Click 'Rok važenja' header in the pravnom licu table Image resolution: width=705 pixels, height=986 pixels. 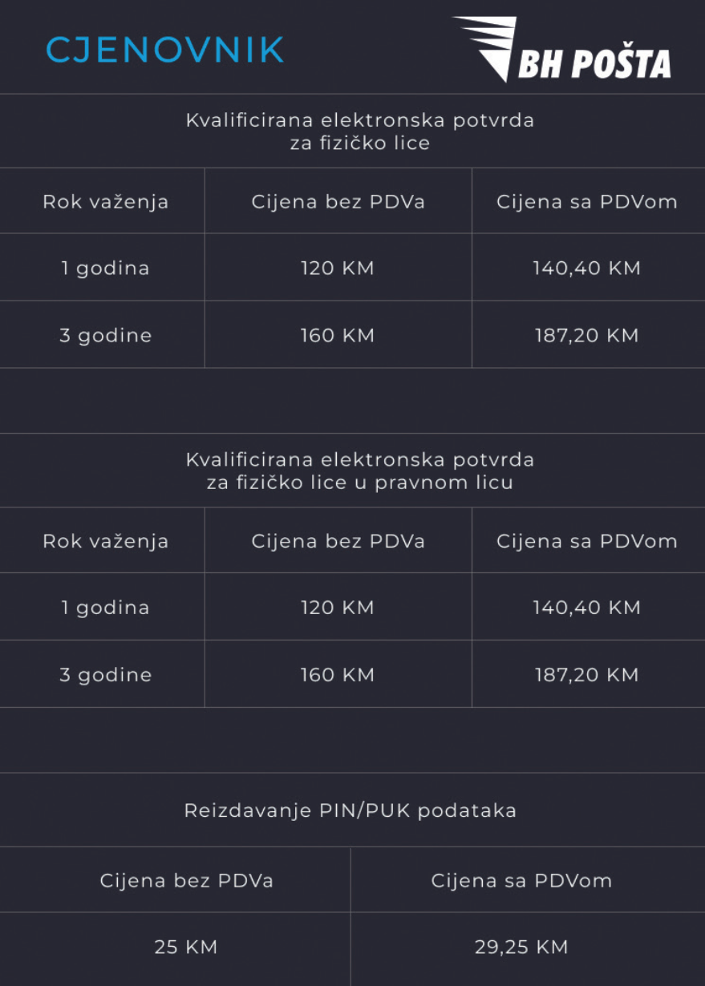pos(106,541)
